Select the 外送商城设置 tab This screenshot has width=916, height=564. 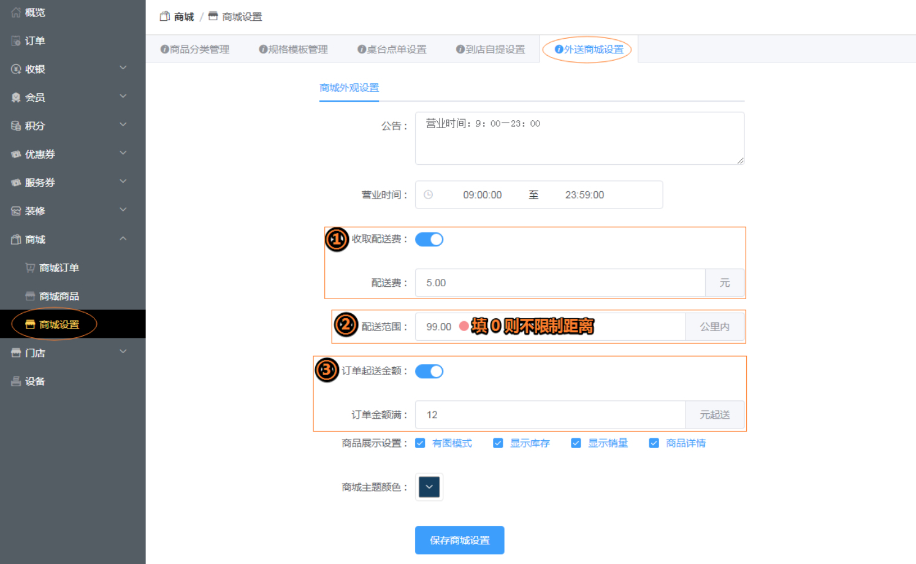tap(589, 49)
